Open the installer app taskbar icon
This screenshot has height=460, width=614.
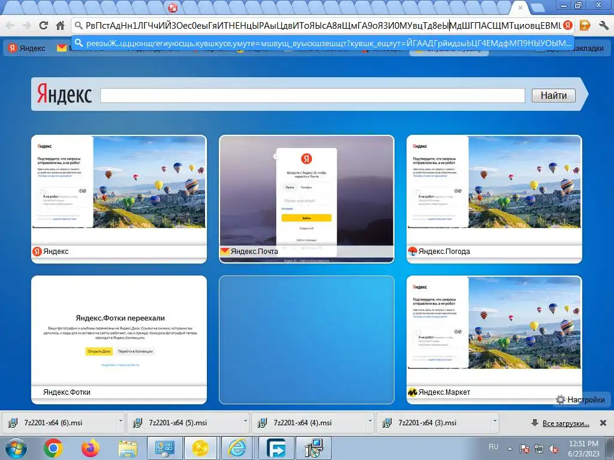point(313,448)
